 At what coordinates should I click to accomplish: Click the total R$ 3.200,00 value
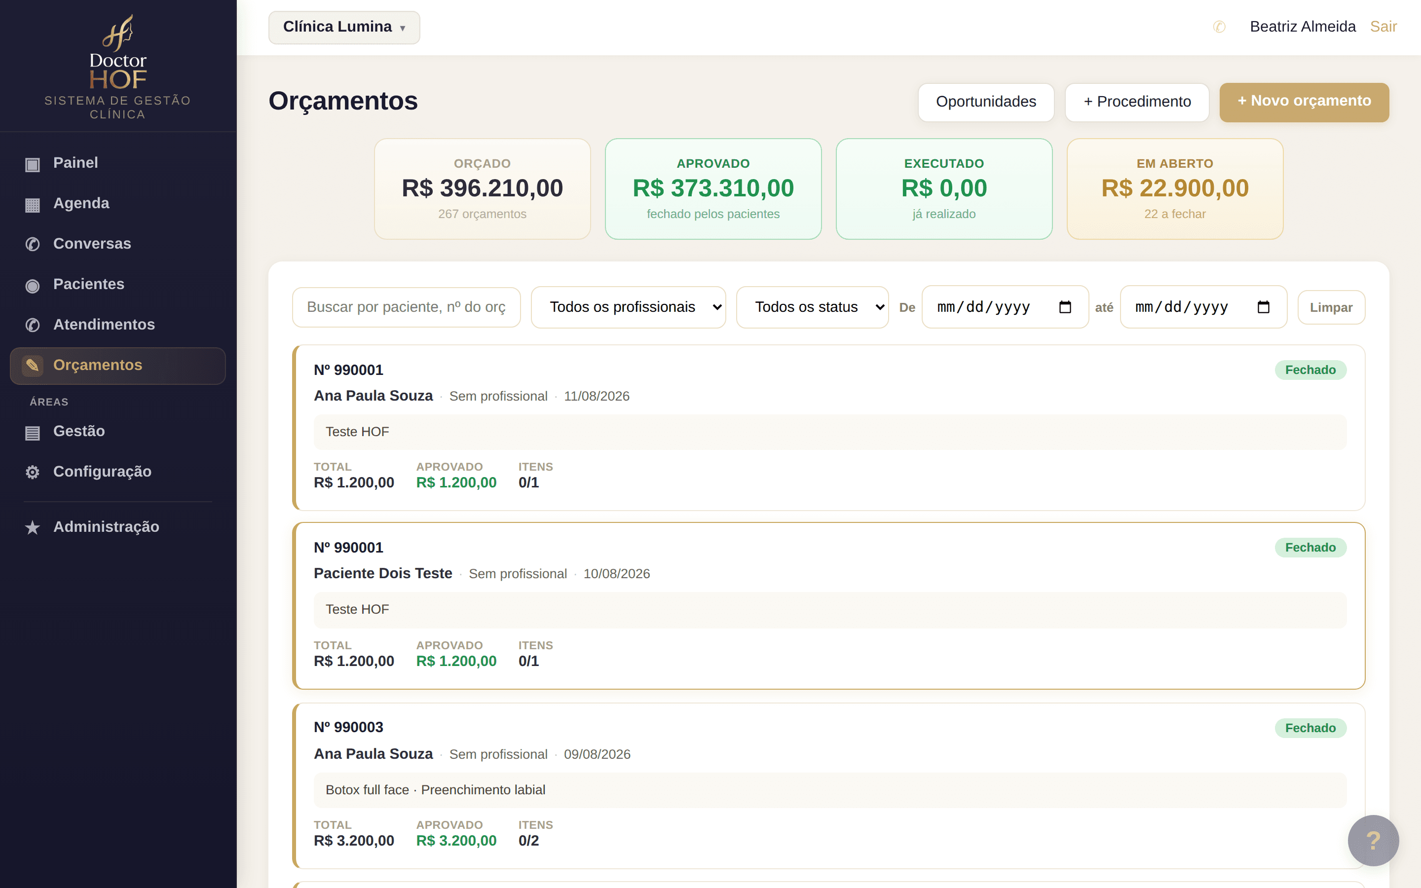[x=353, y=841]
